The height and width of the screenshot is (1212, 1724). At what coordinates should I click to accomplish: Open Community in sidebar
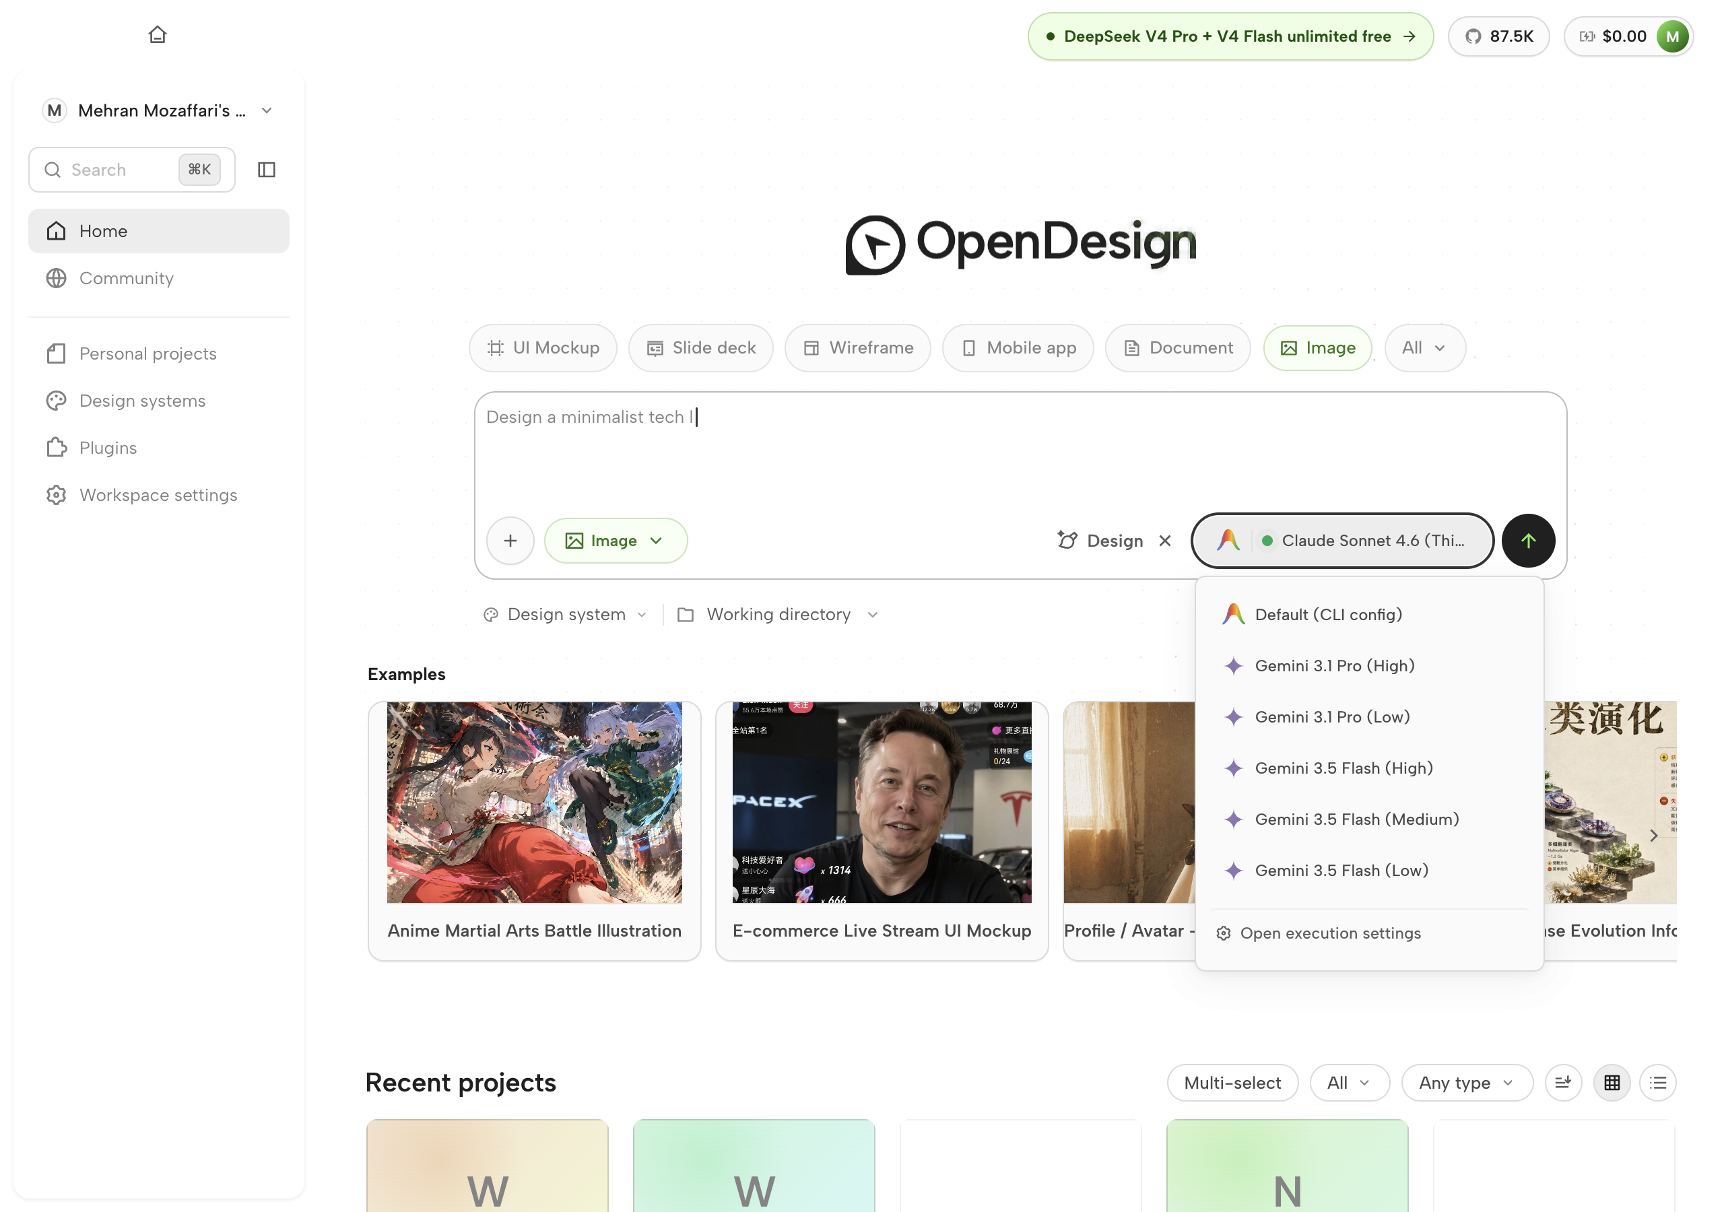158,278
